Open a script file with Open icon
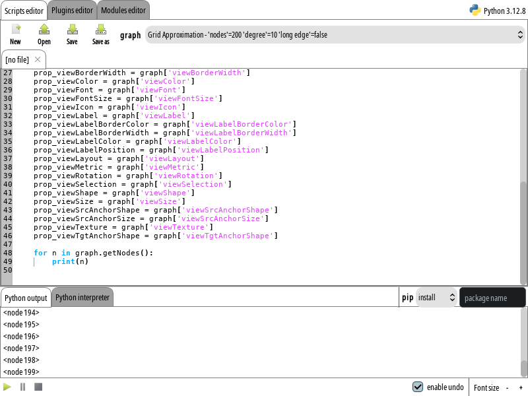Screen dimensions: 528x396 click(x=44, y=30)
